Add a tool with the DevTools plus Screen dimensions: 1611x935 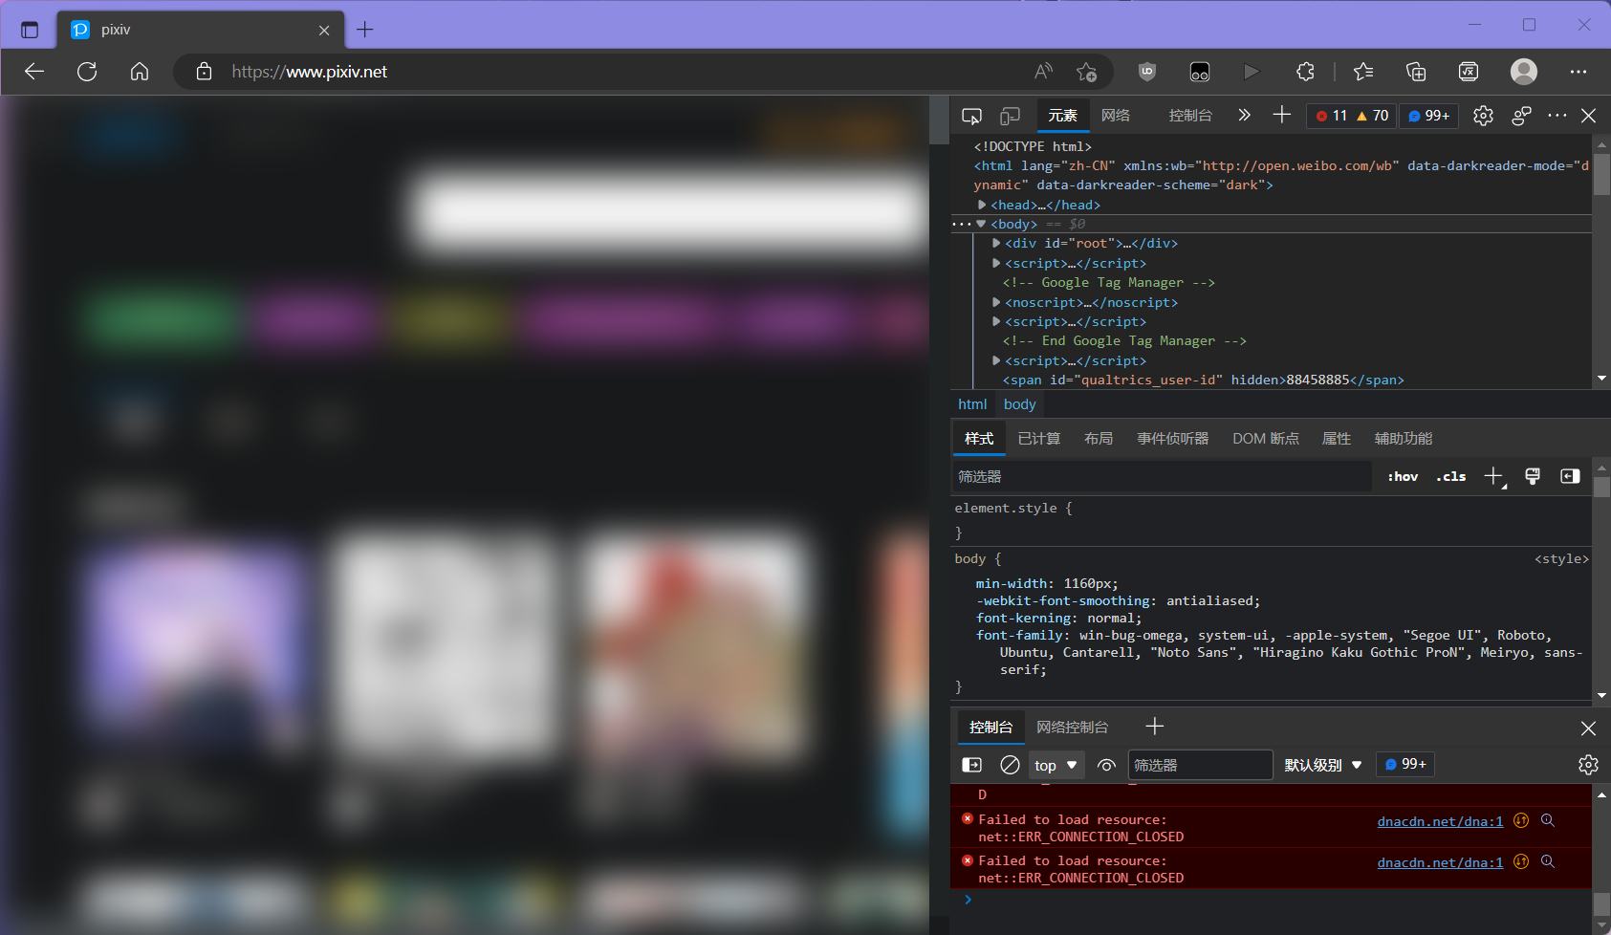[x=1282, y=116]
